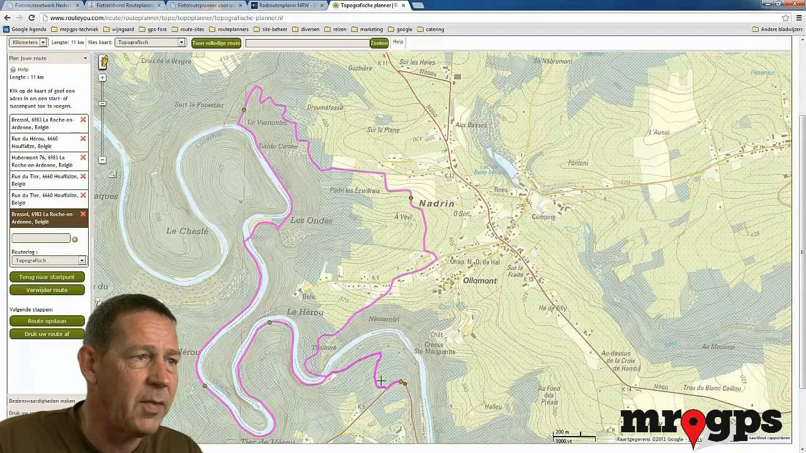Delete the Rue du Hérou waypoint
Viewport: 806px width, 453px height.
tap(82, 138)
